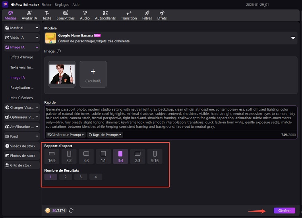
Task: Click the Image info icon
Action: click(59, 51)
